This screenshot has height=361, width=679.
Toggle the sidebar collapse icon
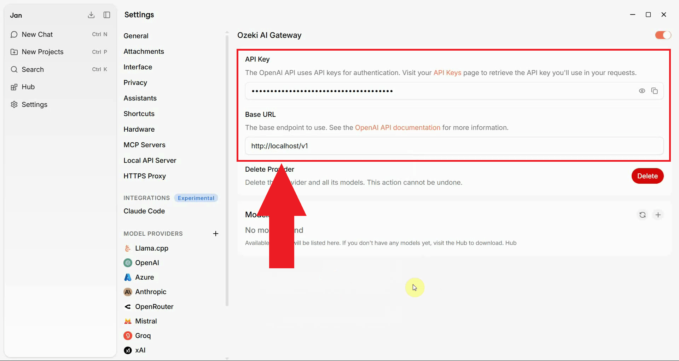[106, 15]
